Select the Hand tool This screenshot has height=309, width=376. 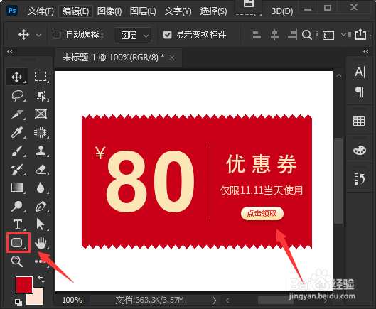(x=41, y=243)
